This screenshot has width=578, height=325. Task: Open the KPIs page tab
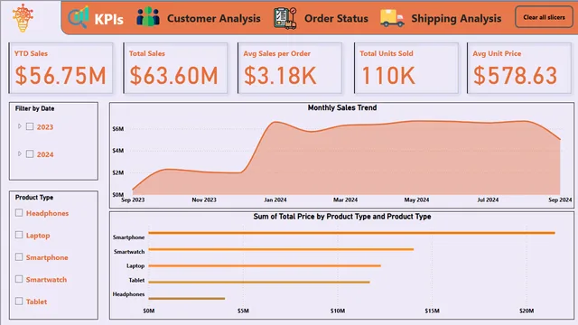click(108, 19)
